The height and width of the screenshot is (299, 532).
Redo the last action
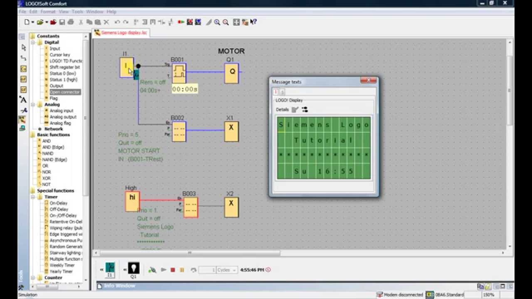click(126, 22)
